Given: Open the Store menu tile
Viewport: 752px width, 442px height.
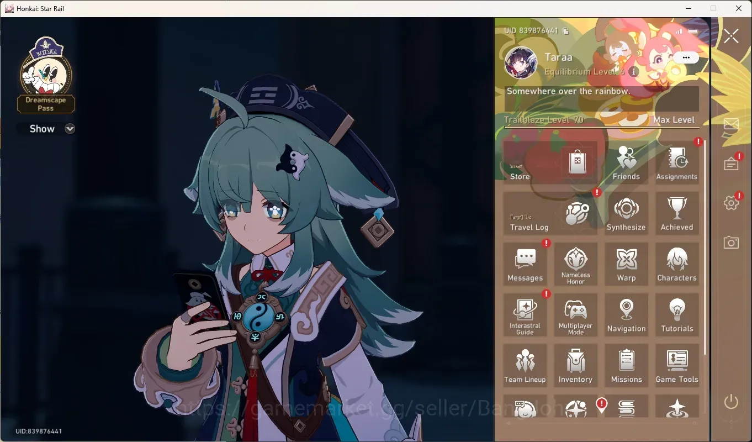Looking at the screenshot, I should click(550, 162).
